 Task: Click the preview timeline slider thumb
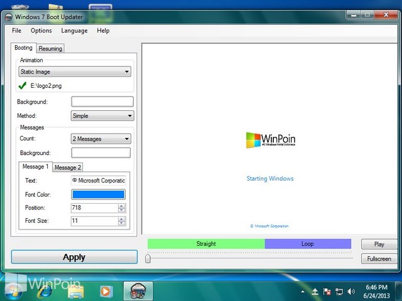(x=148, y=258)
